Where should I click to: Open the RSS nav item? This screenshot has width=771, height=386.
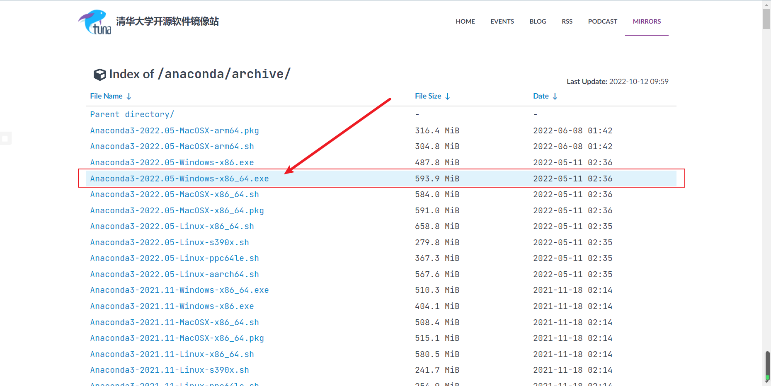click(x=567, y=22)
